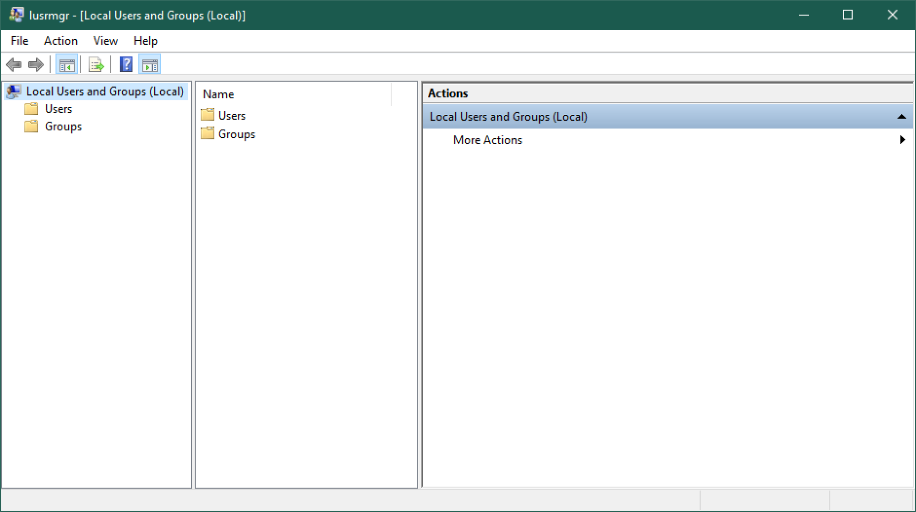The height and width of the screenshot is (512, 916).
Task: Open the Action menu in menu bar
Action: pos(60,41)
